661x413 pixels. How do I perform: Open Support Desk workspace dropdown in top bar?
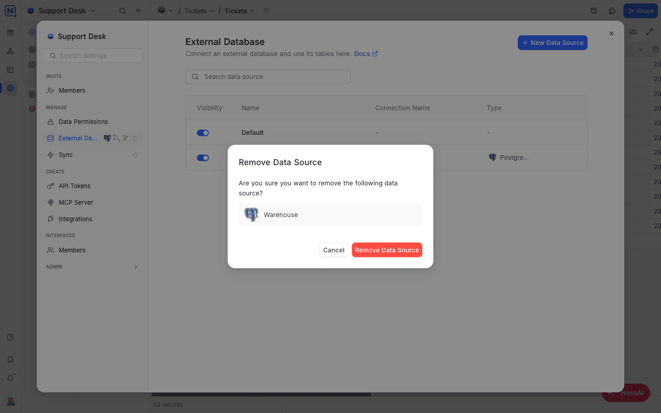coord(62,11)
